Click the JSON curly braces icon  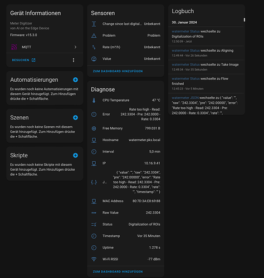(x=94, y=182)
